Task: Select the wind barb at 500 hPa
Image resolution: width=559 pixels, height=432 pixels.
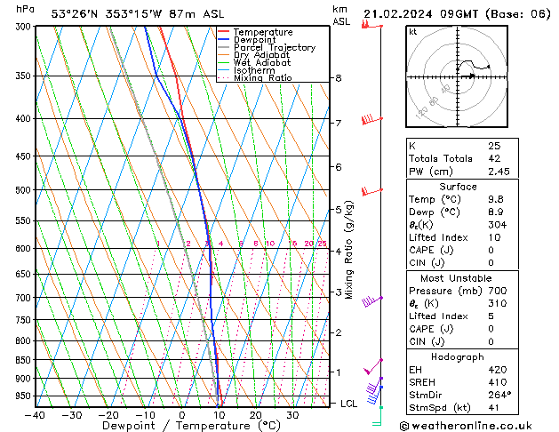Action: [x=371, y=191]
